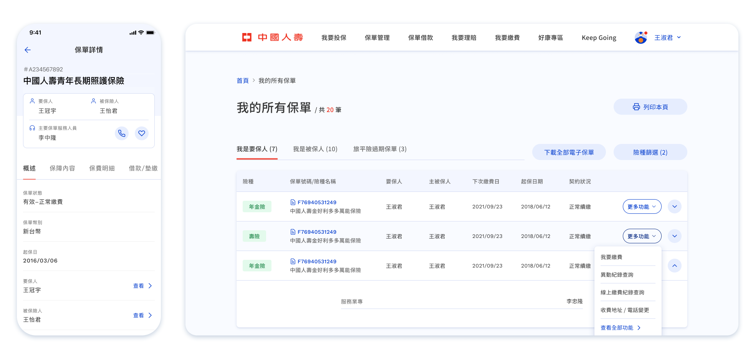Open document icon on 年金險 first row
The height and width of the screenshot is (360, 753).
click(293, 202)
